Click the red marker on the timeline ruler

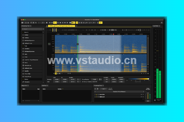113,34
